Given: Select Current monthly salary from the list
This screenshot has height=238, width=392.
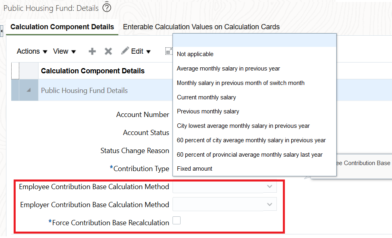Looking at the screenshot, I should [x=206, y=97].
